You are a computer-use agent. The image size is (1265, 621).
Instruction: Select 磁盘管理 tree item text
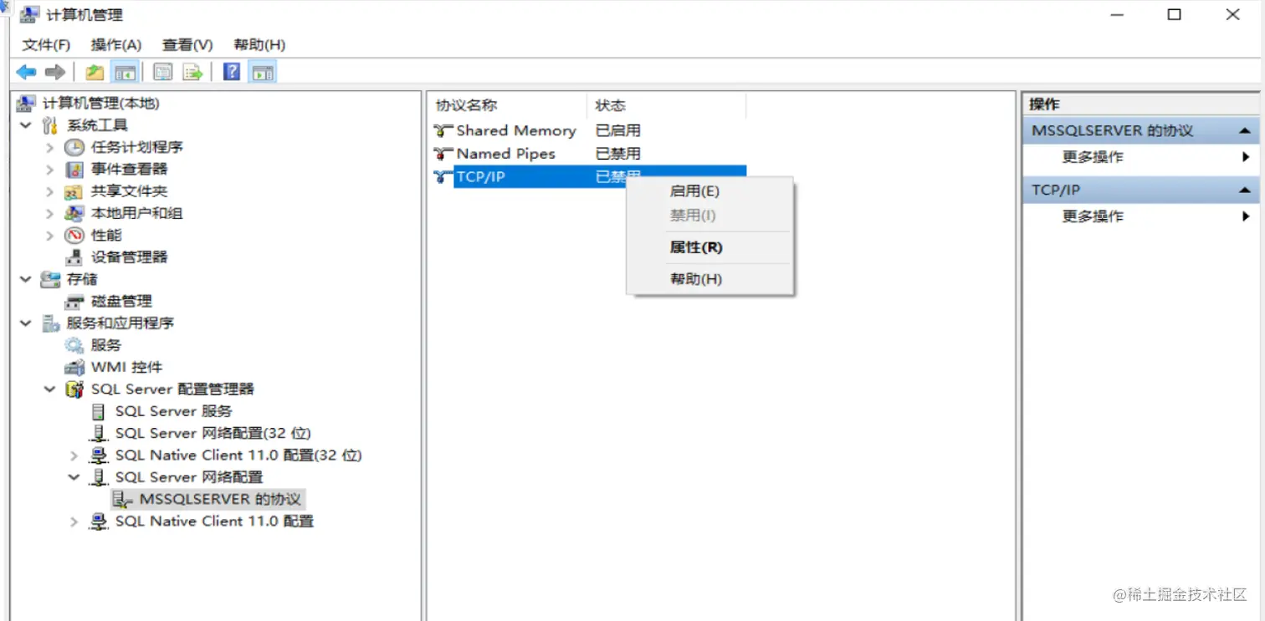pyautogui.click(x=121, y=302)
